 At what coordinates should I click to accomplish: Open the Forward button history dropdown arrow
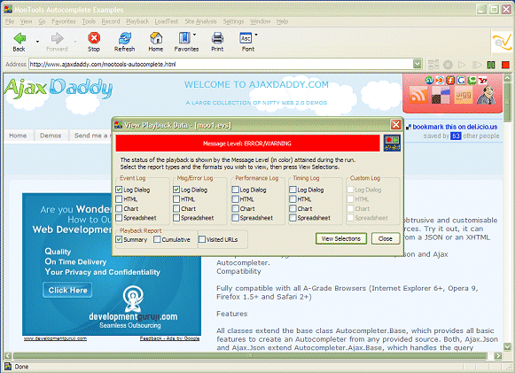[x=75, y=42]
